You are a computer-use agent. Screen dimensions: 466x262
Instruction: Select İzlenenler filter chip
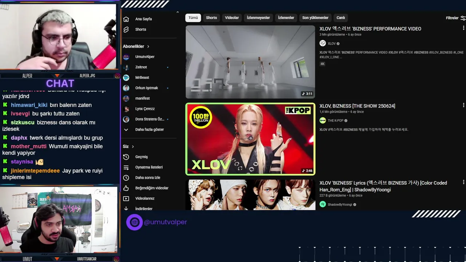pos(286,18)
